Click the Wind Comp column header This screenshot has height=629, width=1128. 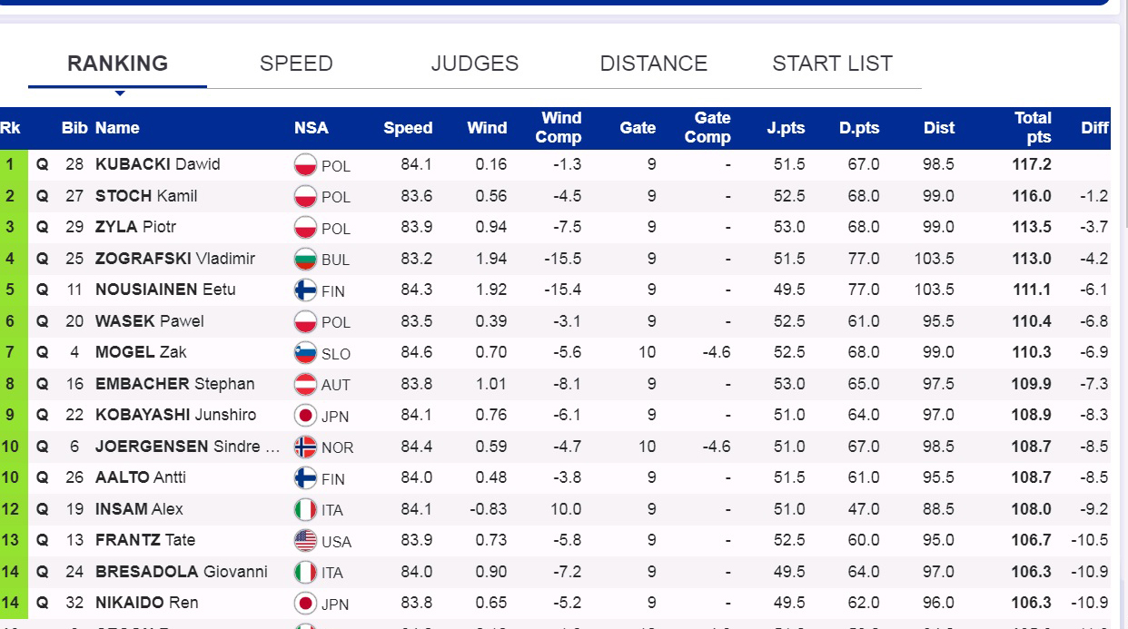point(559,128)
